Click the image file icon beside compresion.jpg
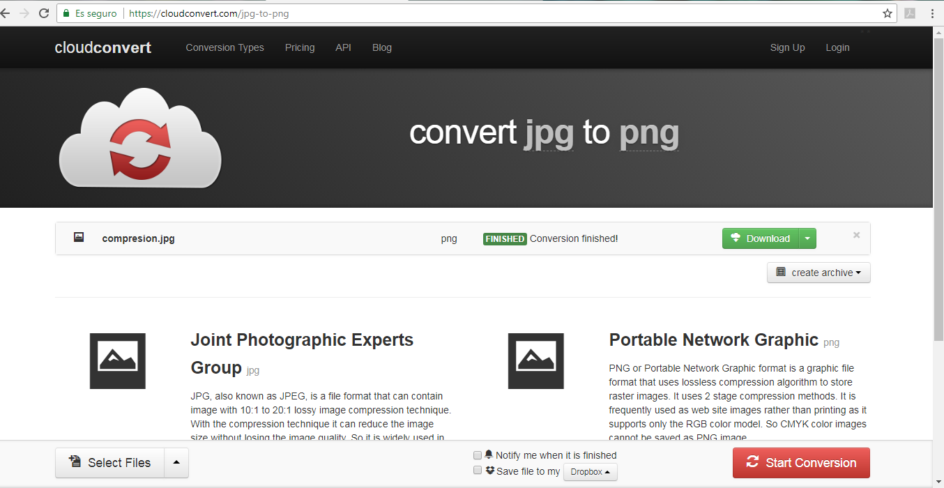 [x=79, y=238]
